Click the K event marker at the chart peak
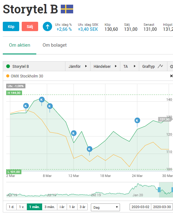Image resolution: width=173 pixels, height=214 pixels. [42, 100]
